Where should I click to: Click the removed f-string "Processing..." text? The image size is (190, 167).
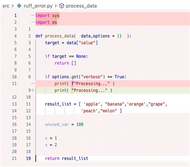coord(91,84)
